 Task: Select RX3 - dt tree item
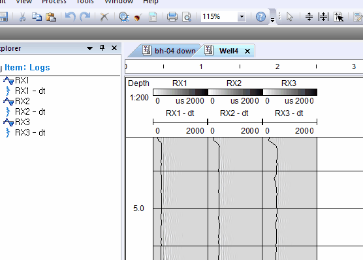click(x=30, y=132)
